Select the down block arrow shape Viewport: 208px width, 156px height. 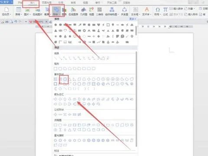click(70, 99)
